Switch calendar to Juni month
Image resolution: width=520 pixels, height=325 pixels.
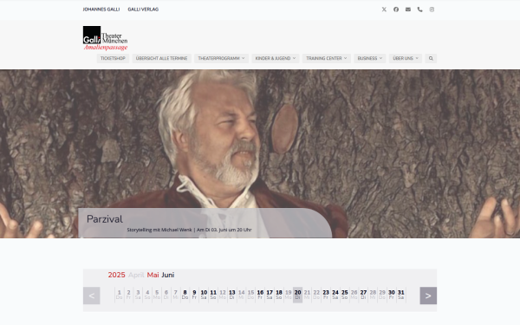pos(168,275)
